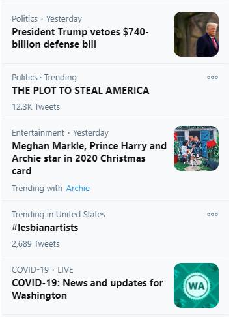
Task: Open the WA badge thumbnail
Action: (x=196, y=285)
